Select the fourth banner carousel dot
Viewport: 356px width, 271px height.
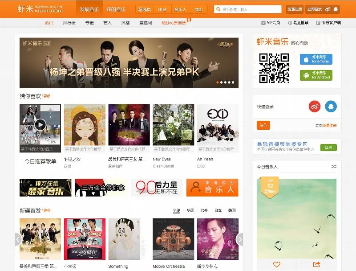click(229, 82)
